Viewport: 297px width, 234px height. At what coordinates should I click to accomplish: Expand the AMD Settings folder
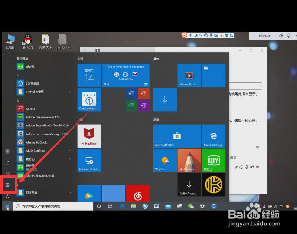44,151
